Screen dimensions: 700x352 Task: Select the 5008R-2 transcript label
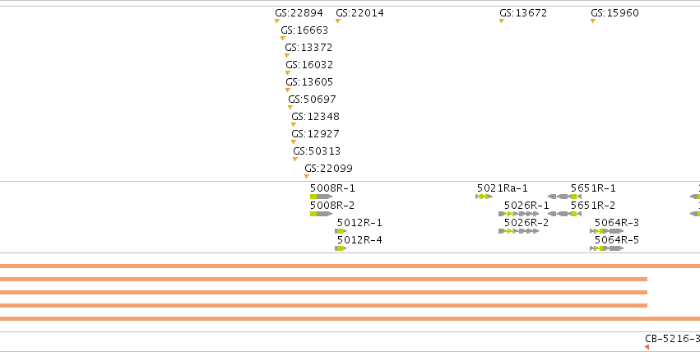click(x=332, y=206)
